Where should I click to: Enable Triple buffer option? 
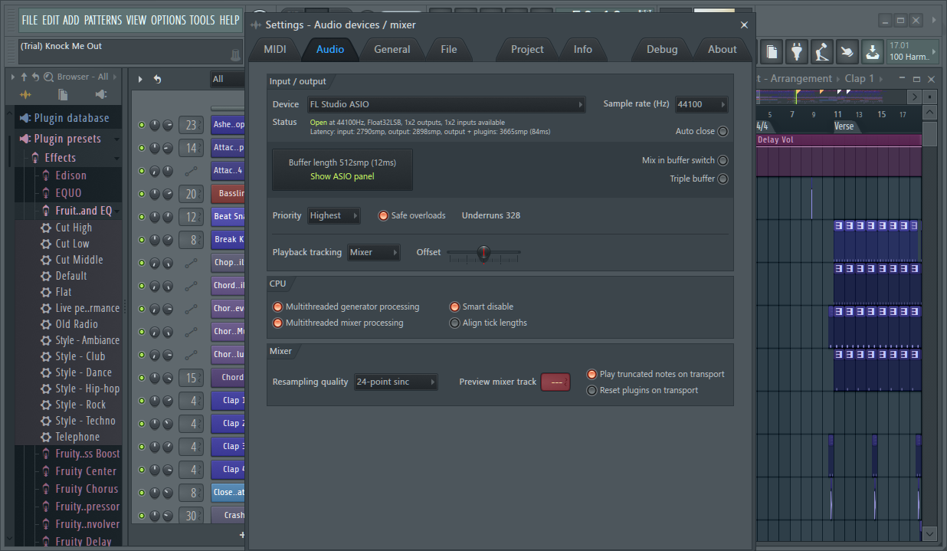pyautogui.click(x=723, y=179)
